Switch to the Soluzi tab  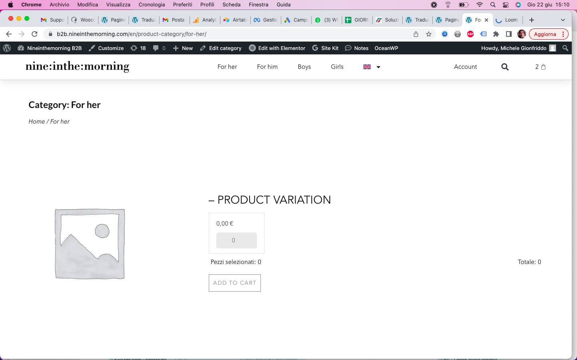(387, 20)
